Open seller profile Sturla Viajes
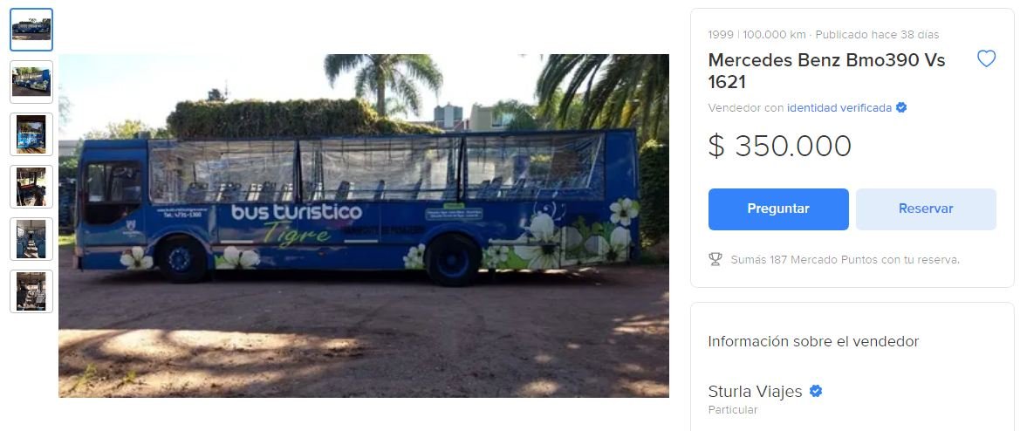Viewport: 1020px width, 431px height. coord(755,392)
